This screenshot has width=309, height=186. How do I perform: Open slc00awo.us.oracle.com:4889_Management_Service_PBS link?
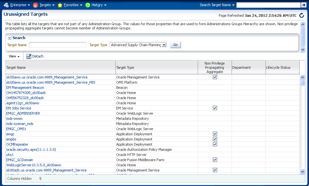(x=51, y=82)
